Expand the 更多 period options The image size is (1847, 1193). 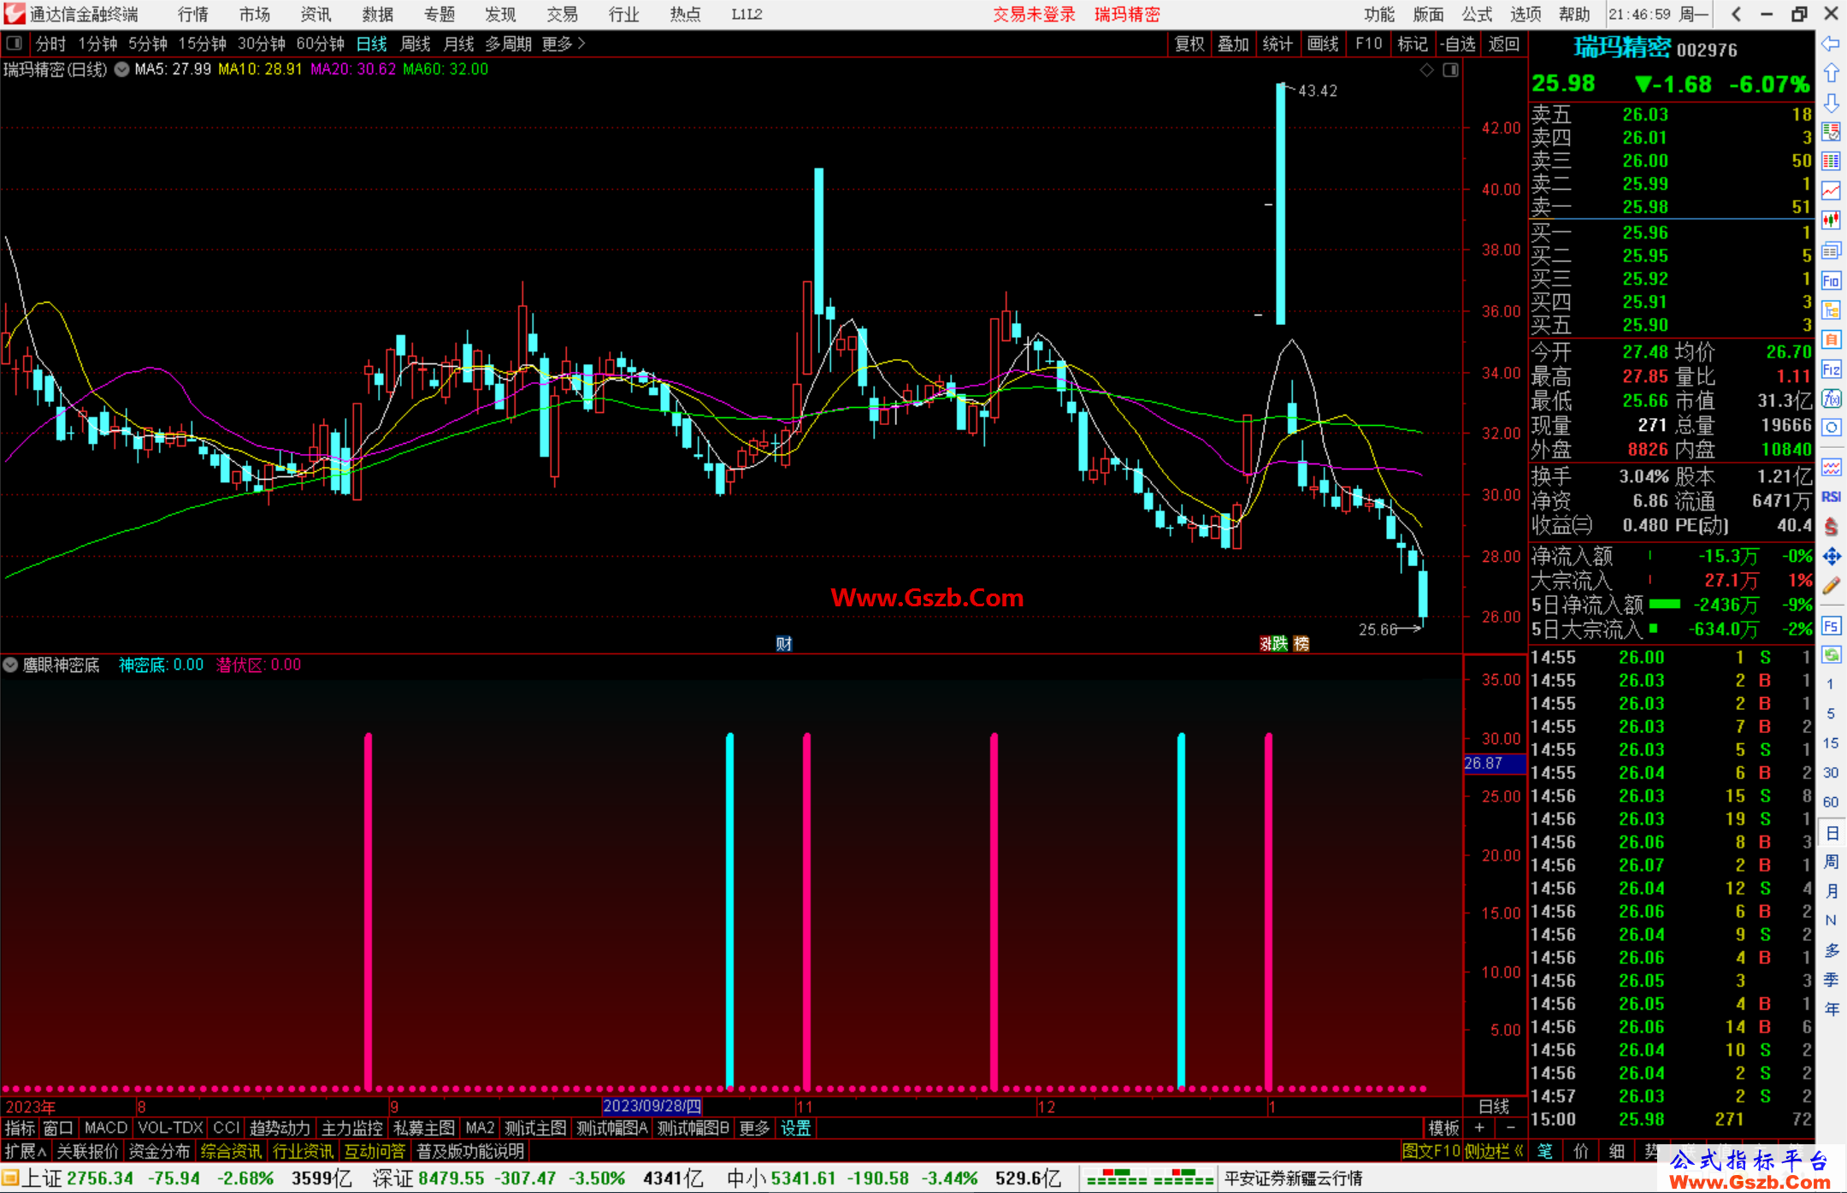point(564,44)
